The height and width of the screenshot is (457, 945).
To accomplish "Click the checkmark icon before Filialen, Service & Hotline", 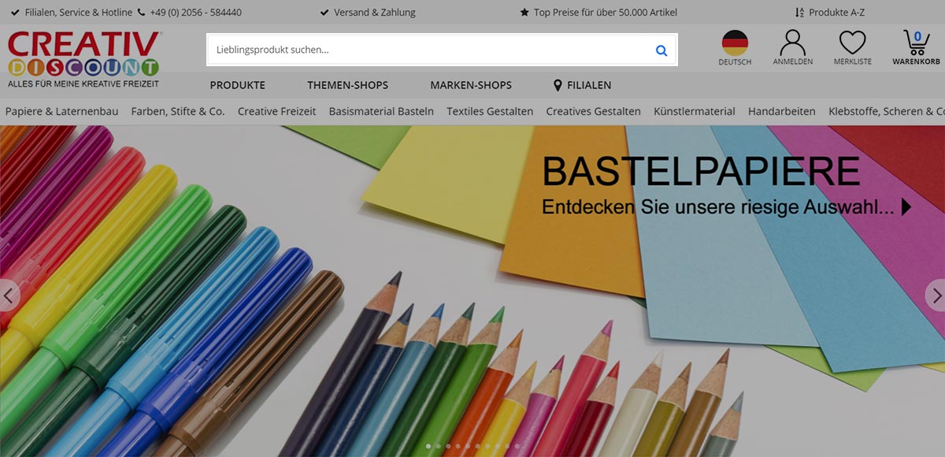I will [16, 13].
